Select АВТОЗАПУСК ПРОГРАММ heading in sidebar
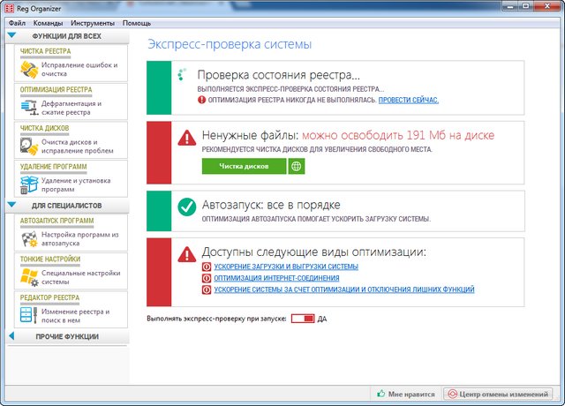Image resolution: width=565 pixels, height=406 pixels. pyautogui.click(x=56, y=221)
